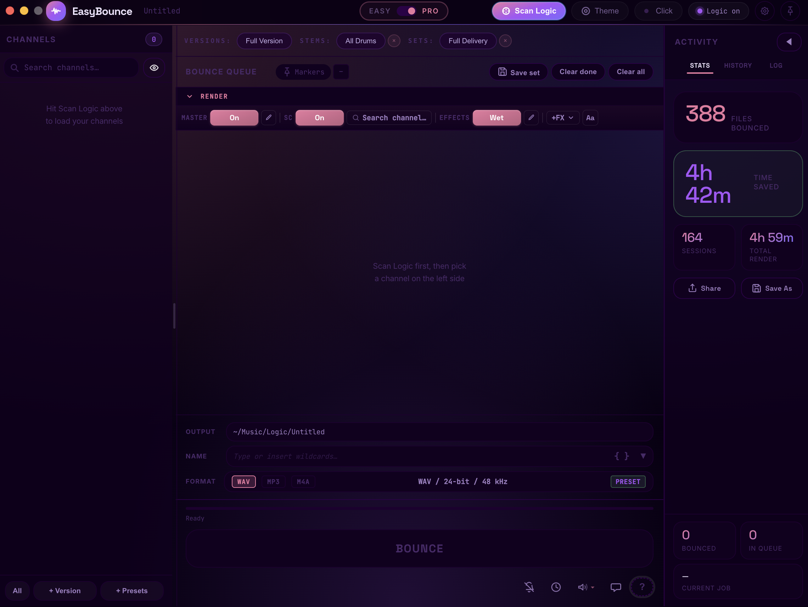808x607 pixels.
Task: Click the Theme button
Action: pyautogui.click(x=600, y=11)
